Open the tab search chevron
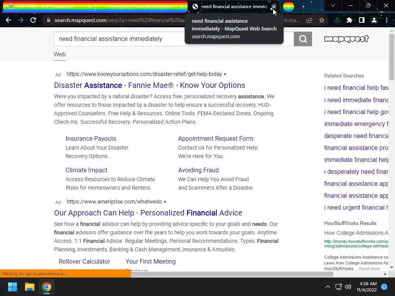395x296 pixels. 333,5
